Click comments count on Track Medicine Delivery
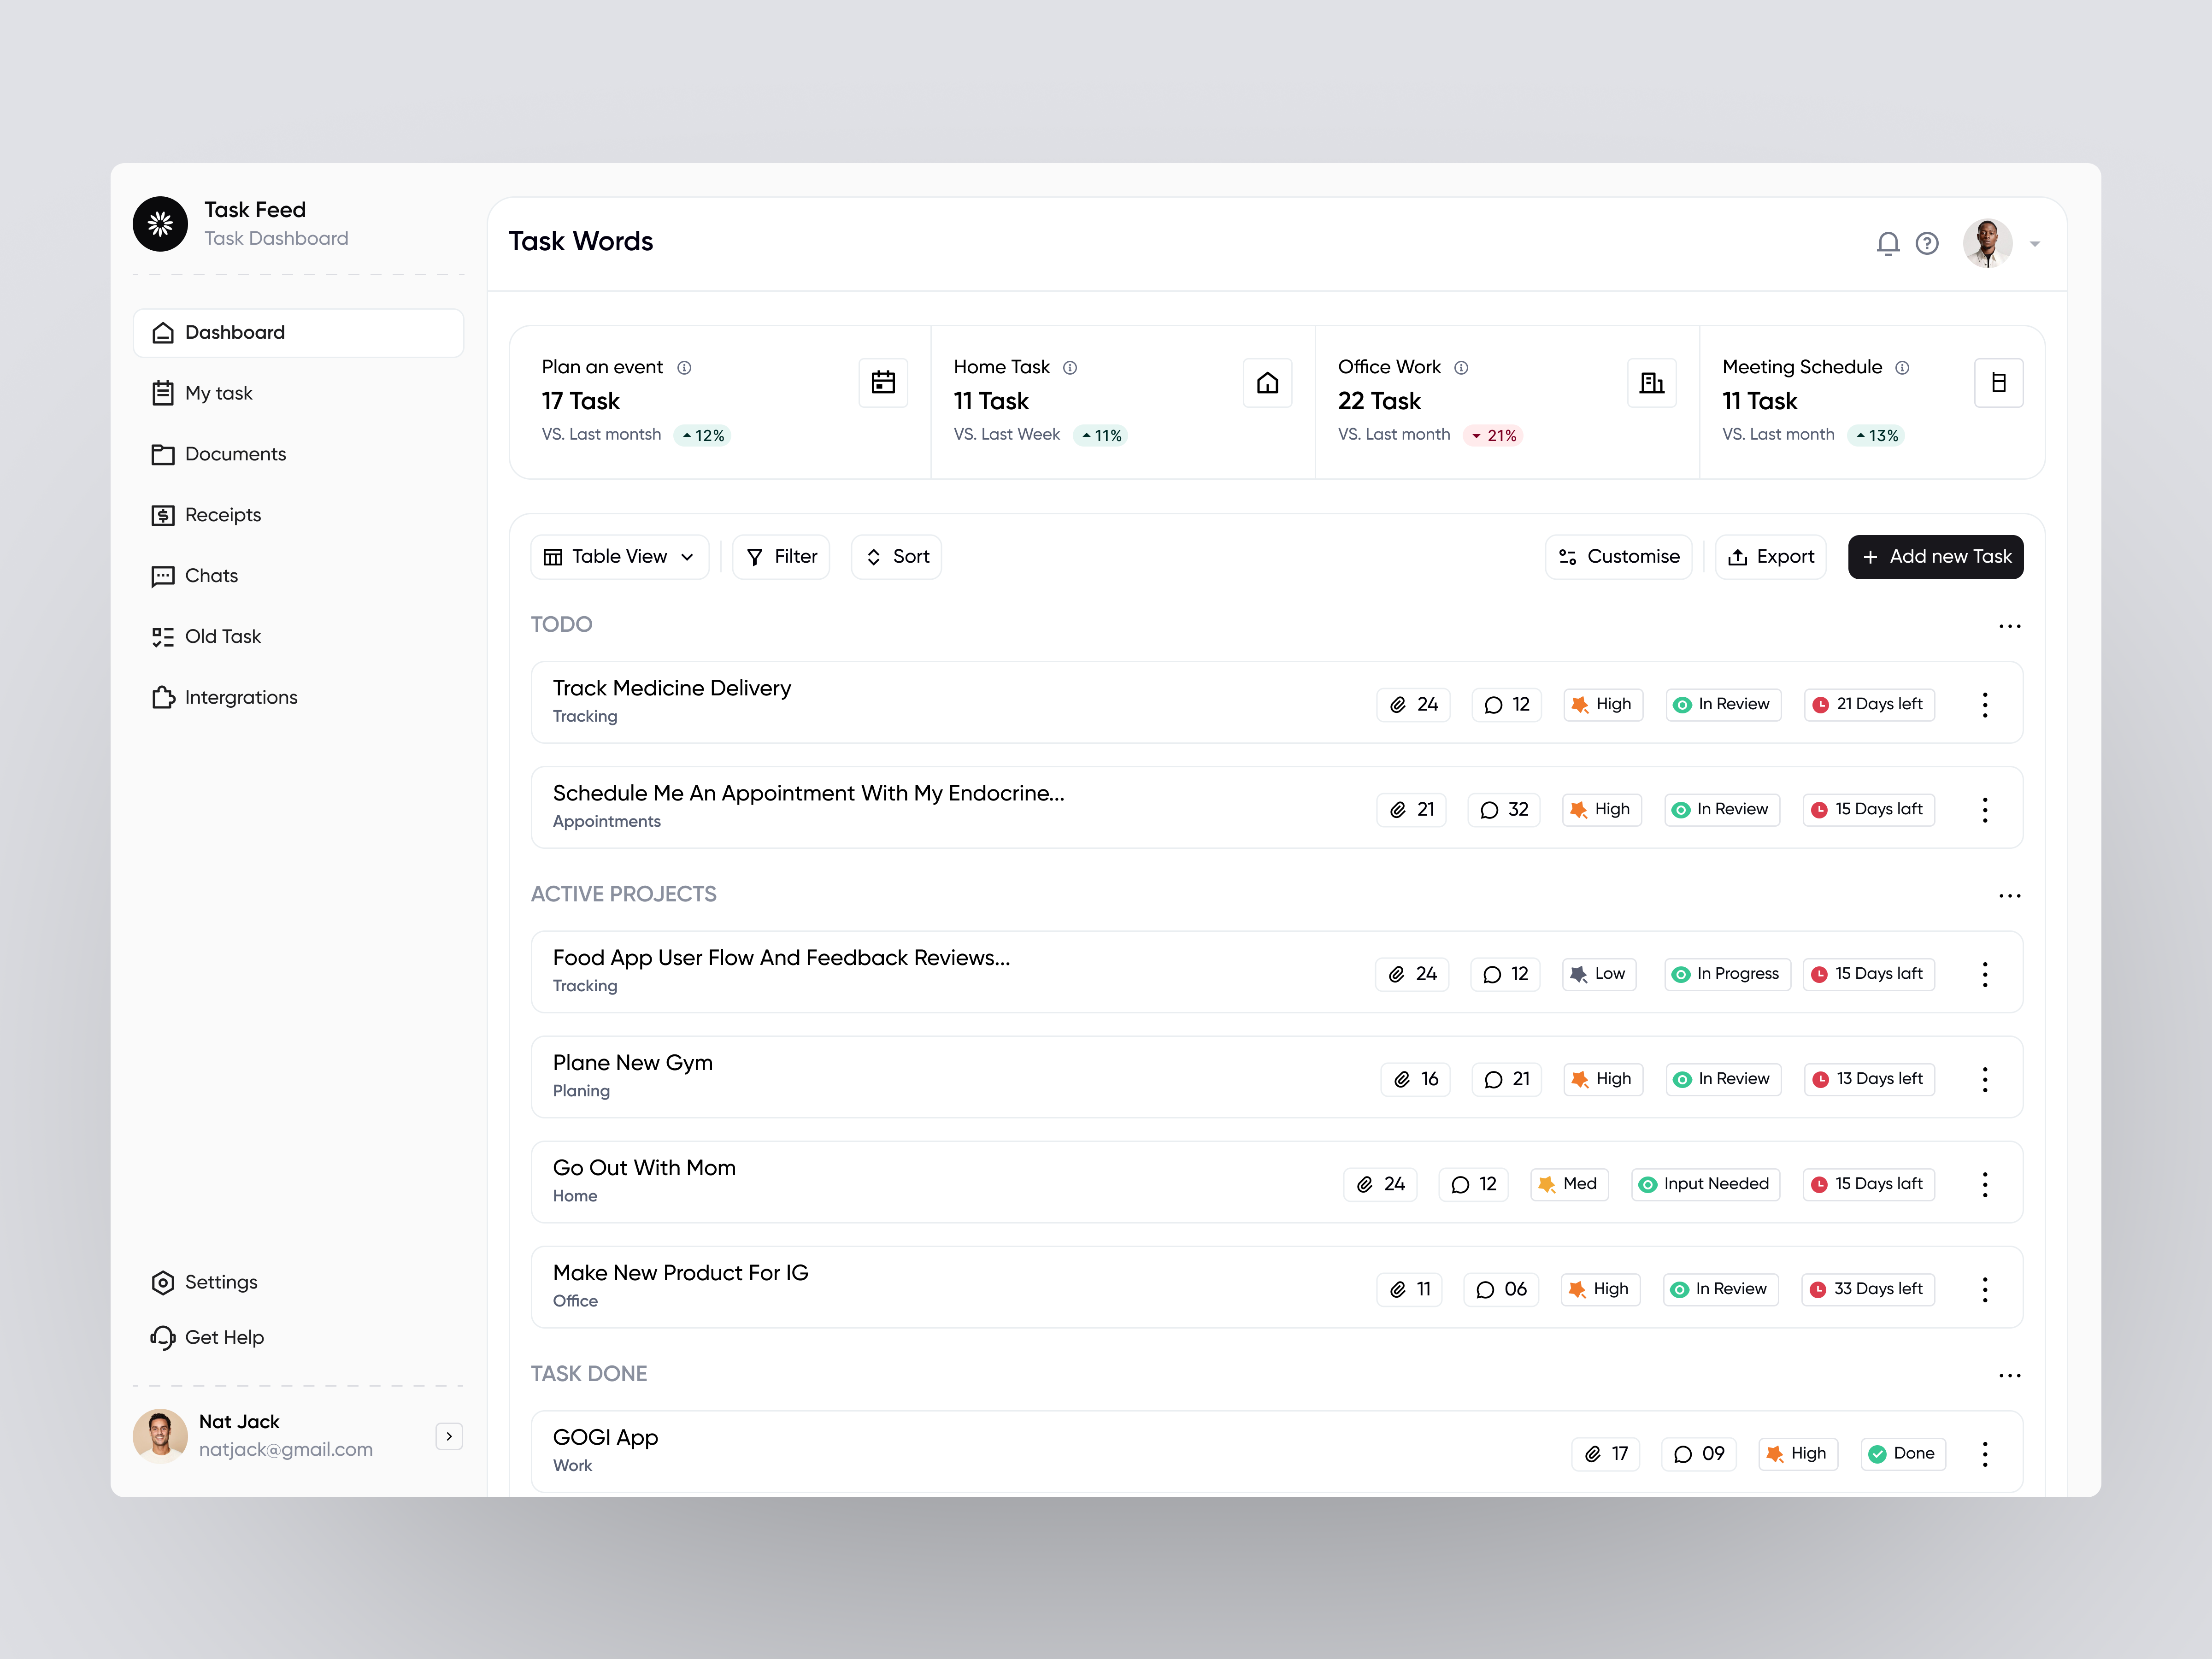Viewport: 2212px width, 1659px height. click(x=1506, y=704)
